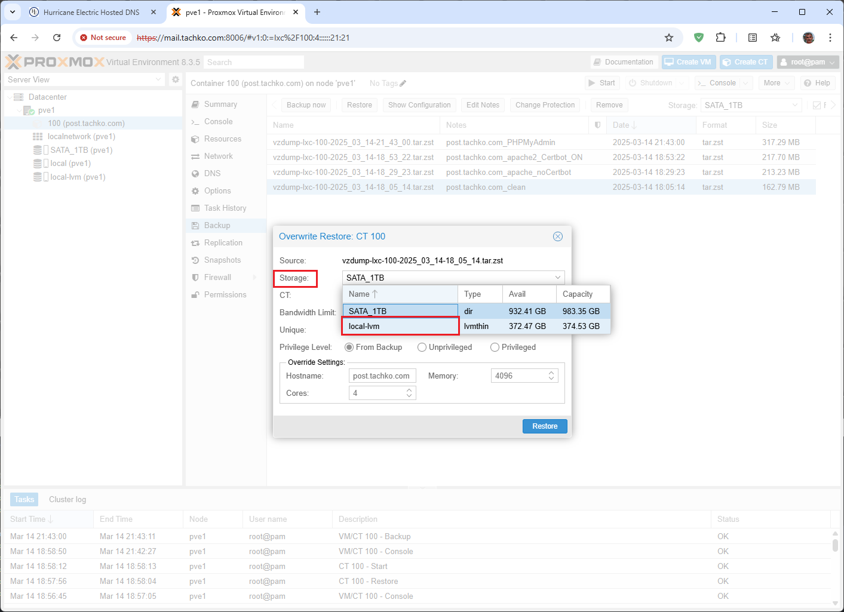Open the browser extensions puzzle icon
This screenshot has height=612, width=844.
[721, 38]
